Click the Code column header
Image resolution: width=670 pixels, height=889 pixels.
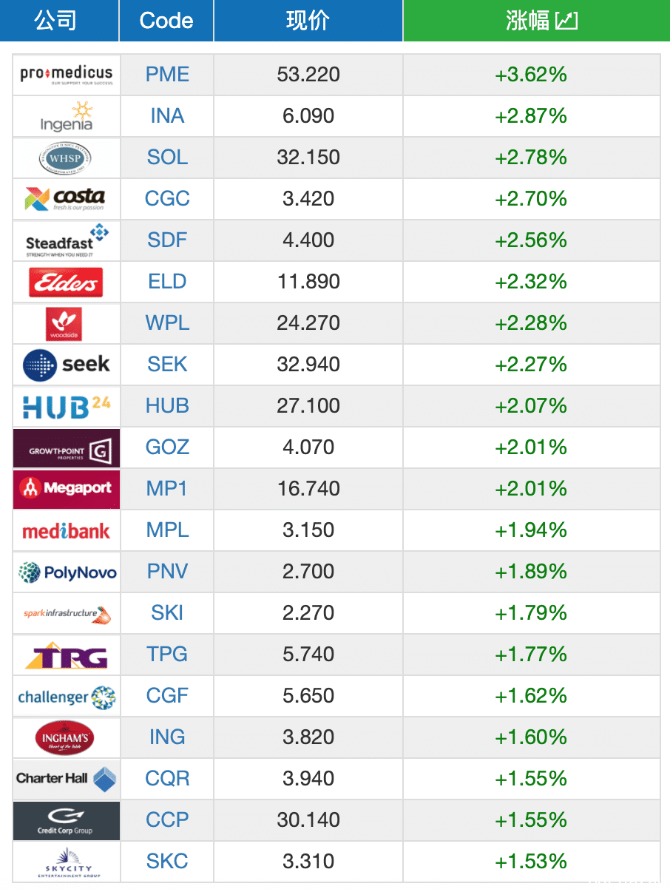point(166,21)
